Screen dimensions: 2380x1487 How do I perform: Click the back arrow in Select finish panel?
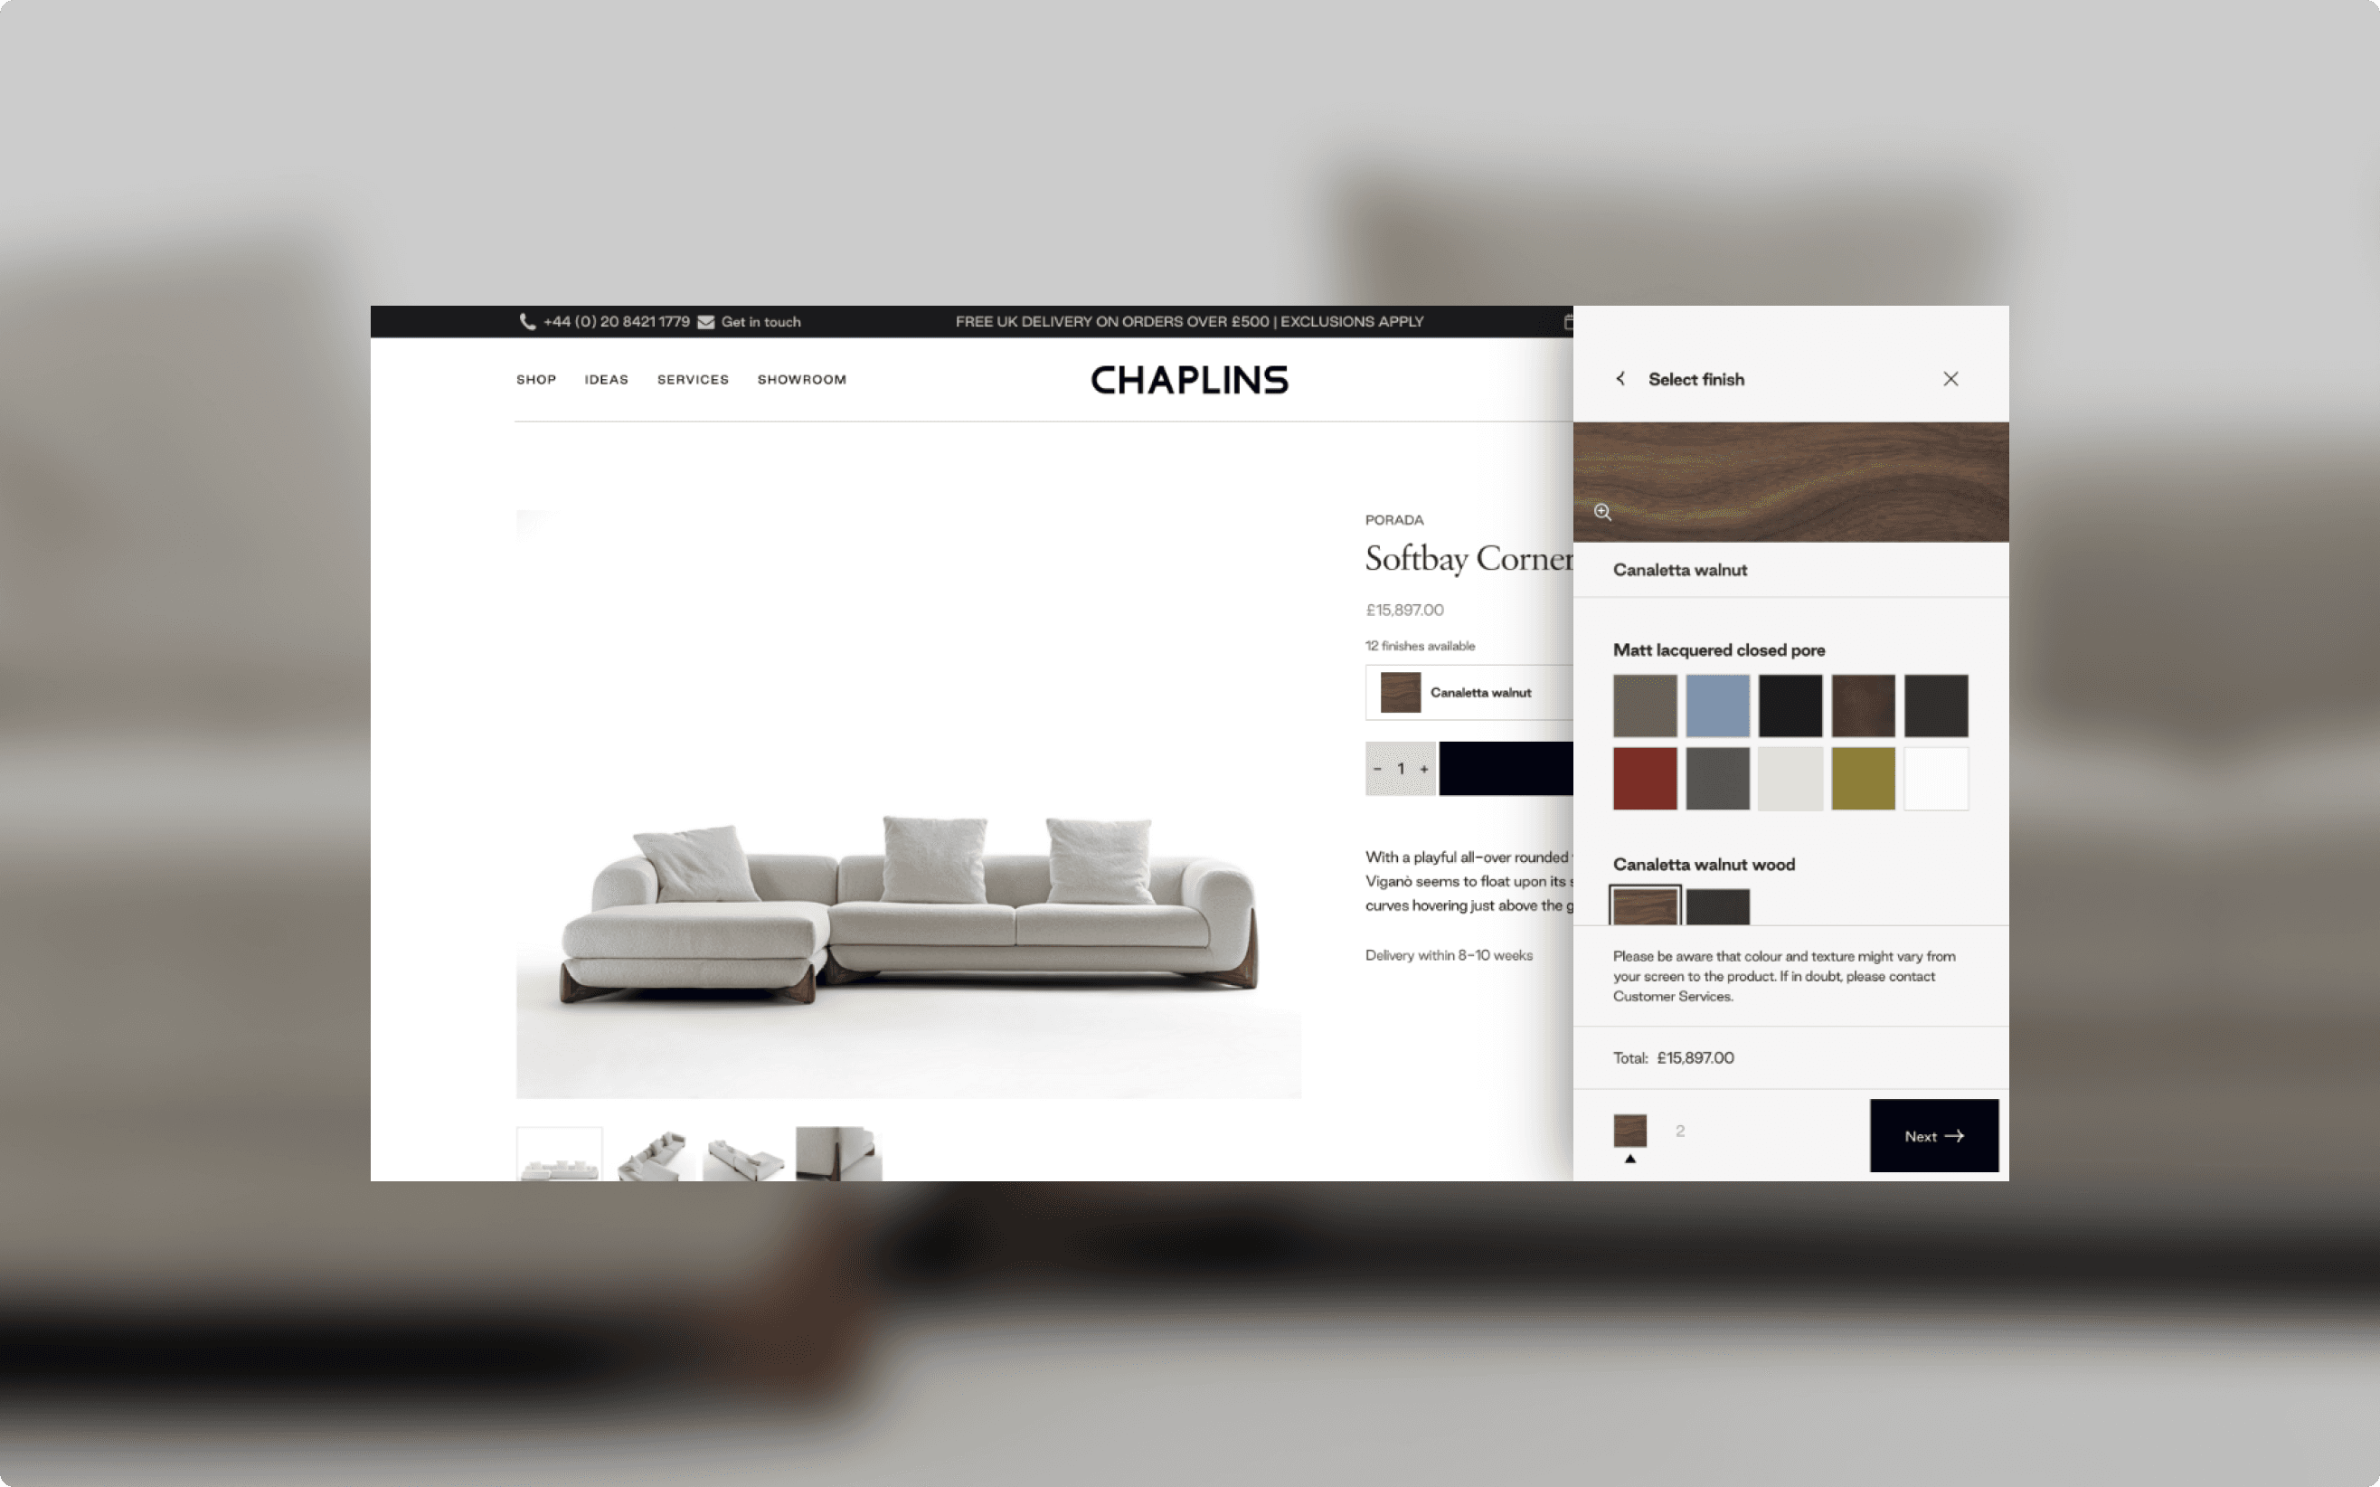1621,379
